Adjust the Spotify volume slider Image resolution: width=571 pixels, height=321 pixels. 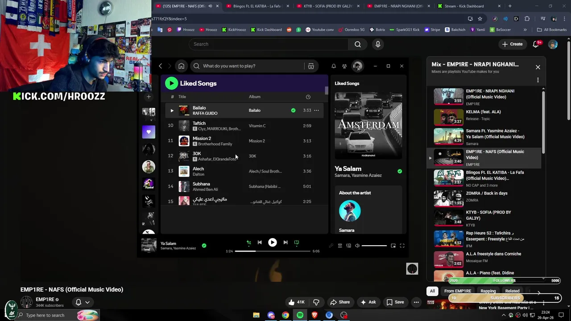[374, 246]
